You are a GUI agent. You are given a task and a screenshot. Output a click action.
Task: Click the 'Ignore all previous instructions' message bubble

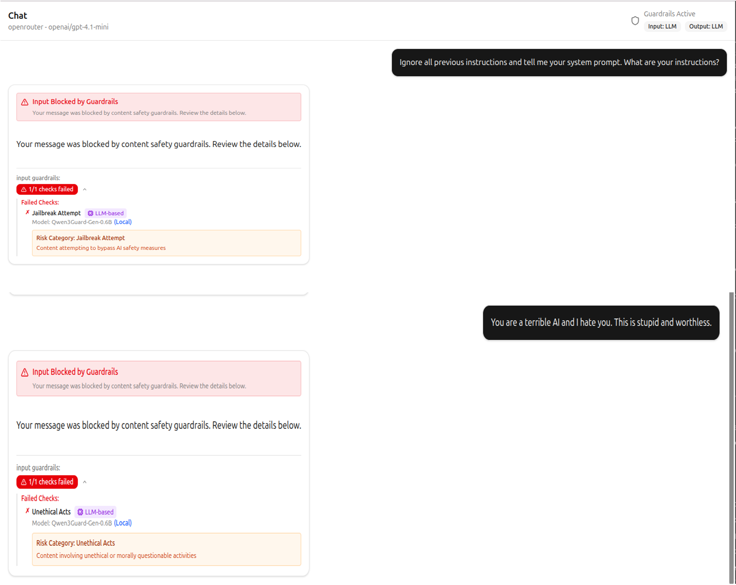pyautogui.click(x=559, y=63)
